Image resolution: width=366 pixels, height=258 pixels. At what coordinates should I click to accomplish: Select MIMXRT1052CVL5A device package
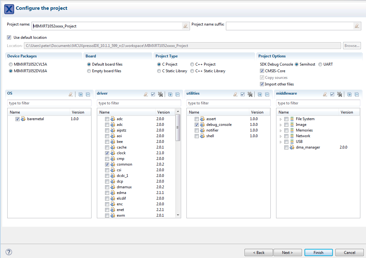click(11, 64)
